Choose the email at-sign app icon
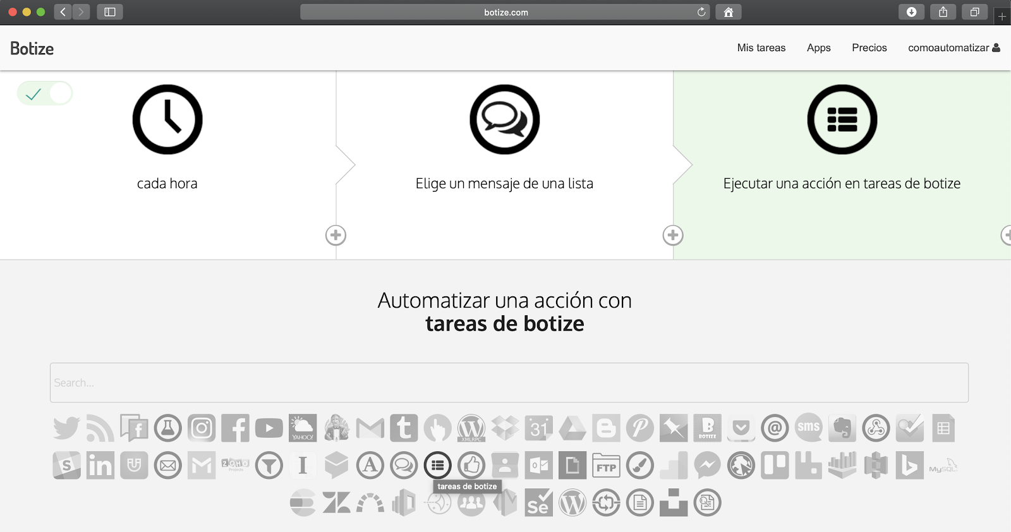 pos(775,428)
